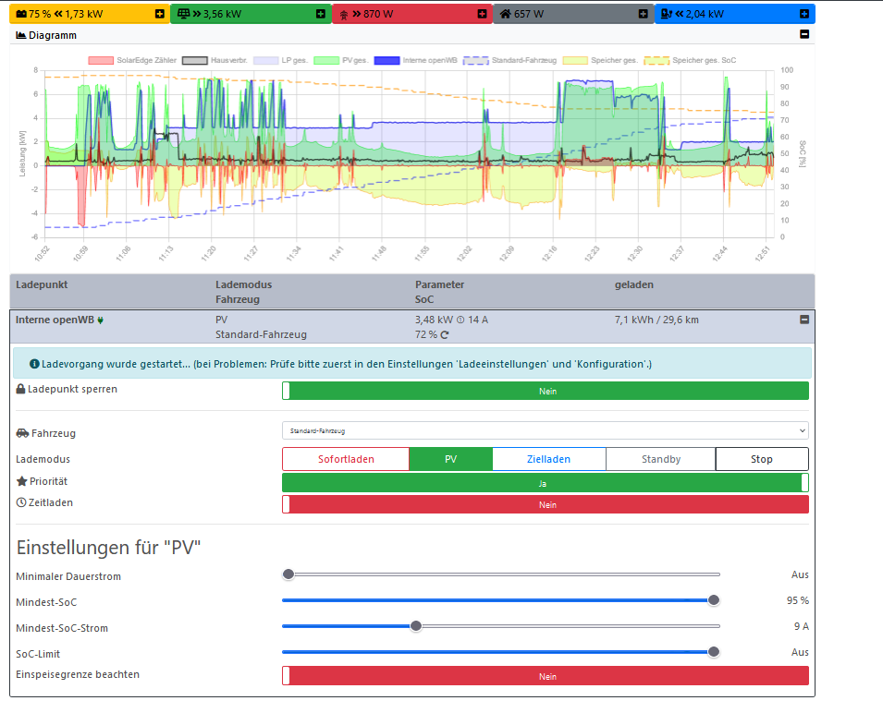
Task: Click the lock icon beside Ladepunkt sperren
Action: coord(21,389)
